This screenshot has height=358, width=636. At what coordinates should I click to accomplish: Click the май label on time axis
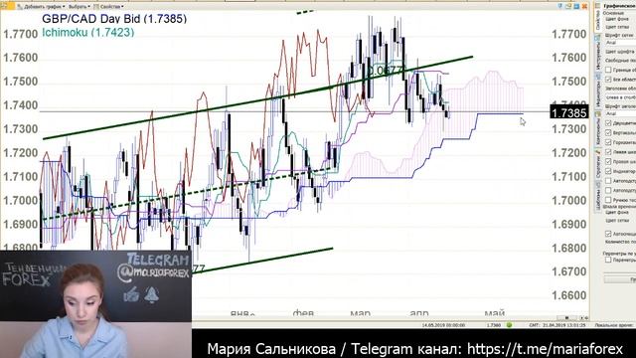pos(495,313)
